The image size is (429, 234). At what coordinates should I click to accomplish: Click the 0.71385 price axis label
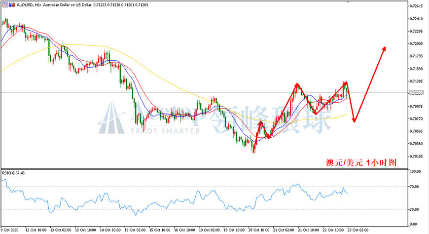click(416, 81)
